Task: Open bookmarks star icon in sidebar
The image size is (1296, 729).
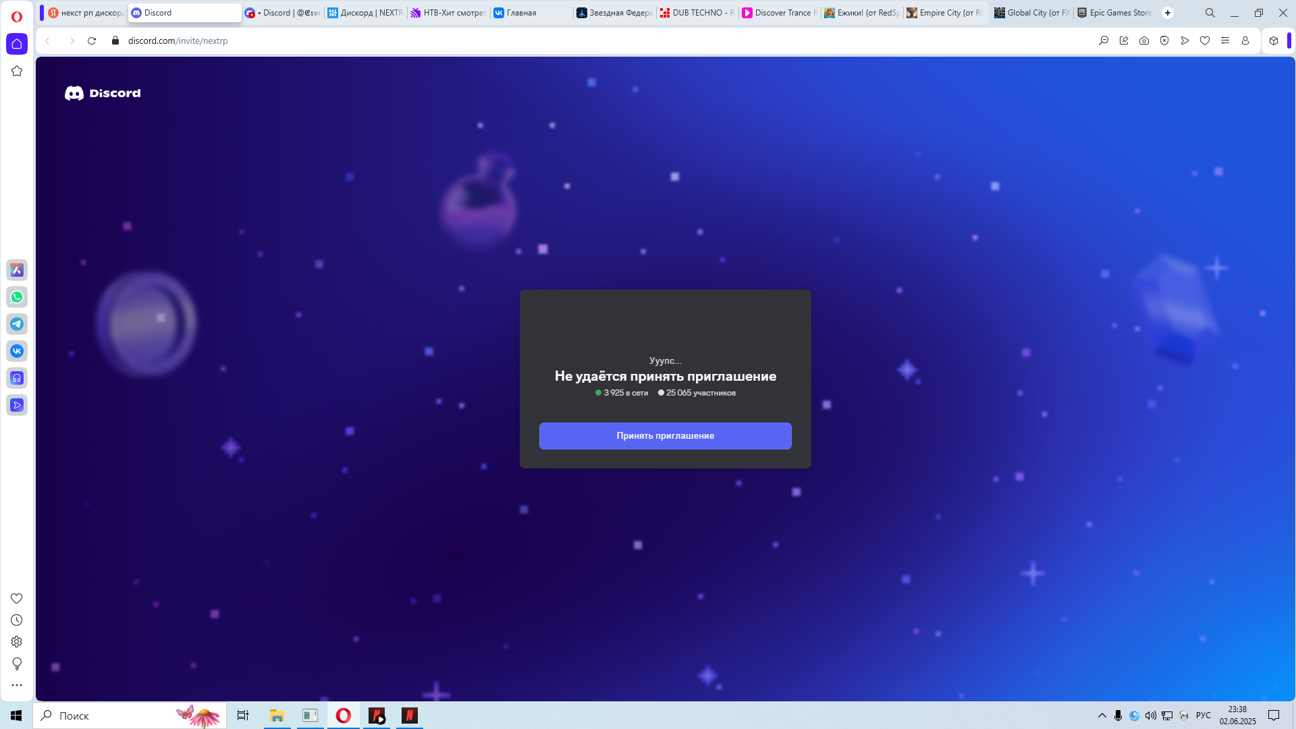Action: [x=17, y=71]
